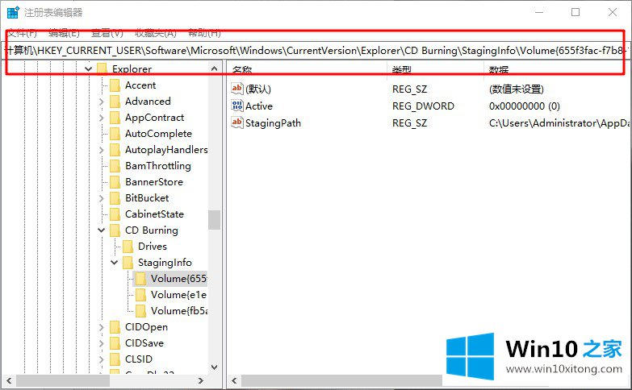Click tree pane scroll down arrow
Image resolution: width=632 pixels, height=390 pixels.
tap(215, 367)
